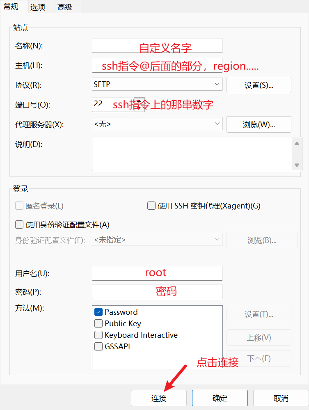Click the 用户名(U) username field

[157, 273]
